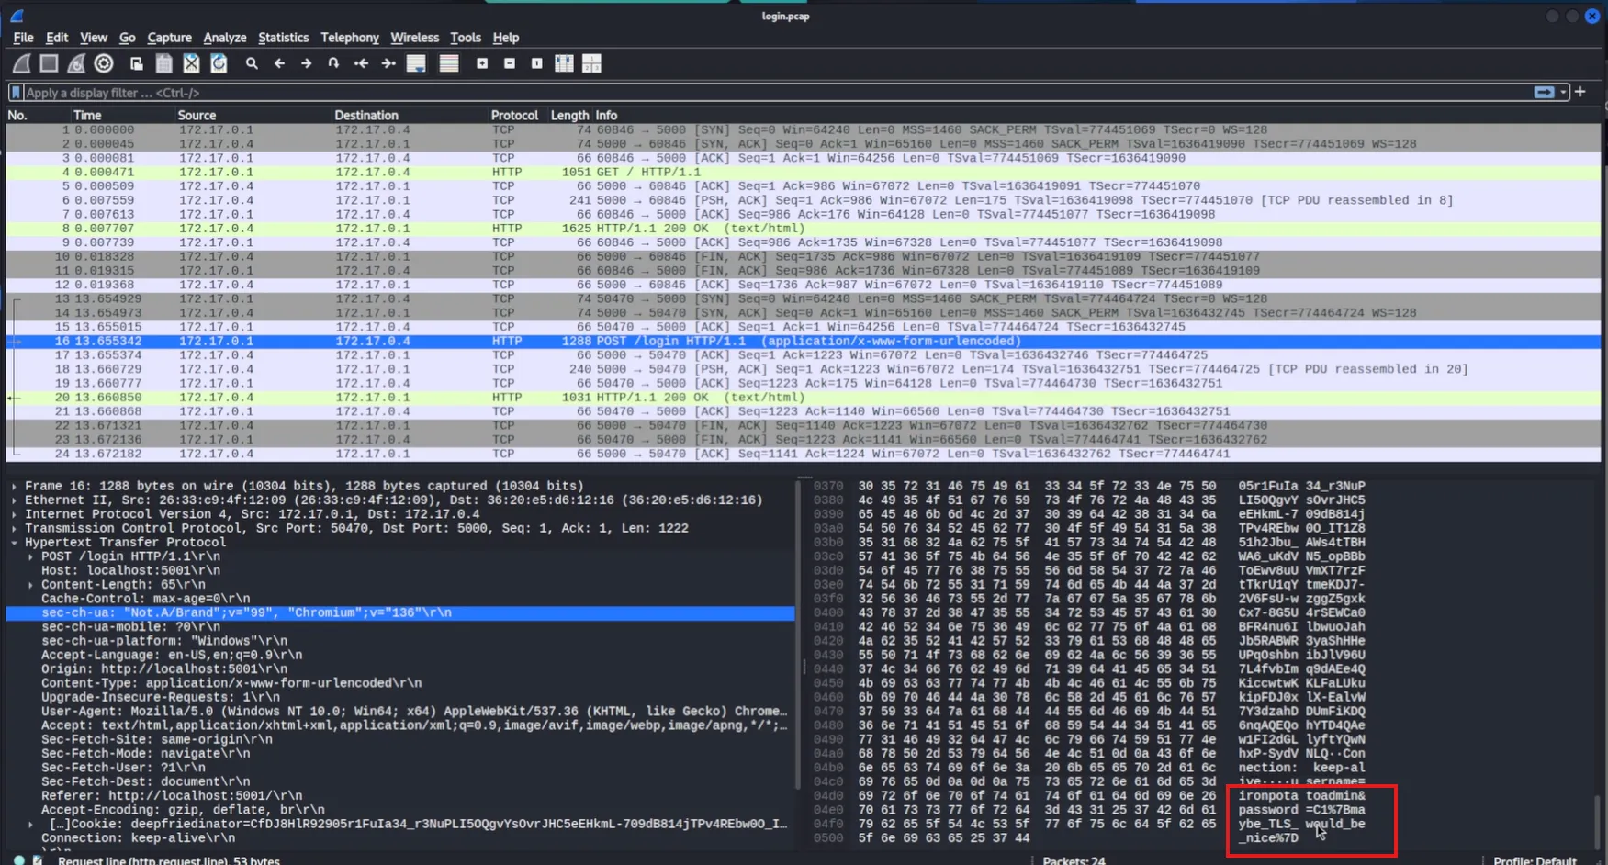This screenshot has width=1608, height=865.
Task: Collapse the Hypertext Transfer Protocol tree
Action: coord(14,543)
